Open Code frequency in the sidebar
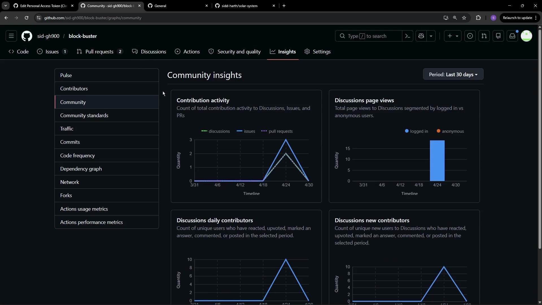 point(107,156)
